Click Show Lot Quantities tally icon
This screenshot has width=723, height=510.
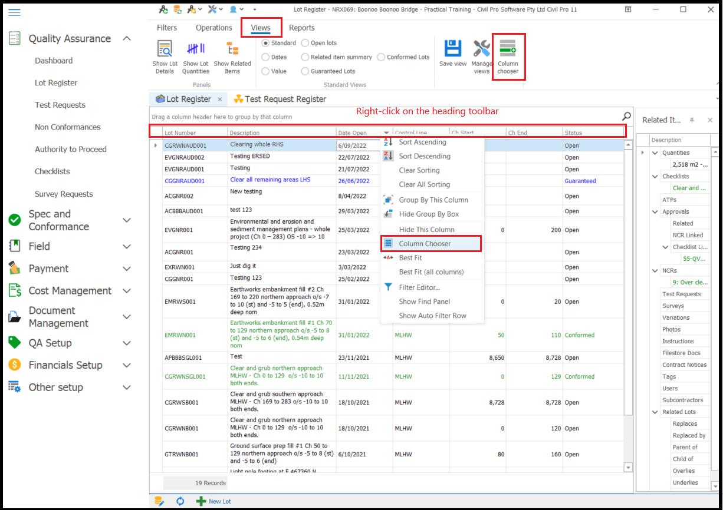196,49
